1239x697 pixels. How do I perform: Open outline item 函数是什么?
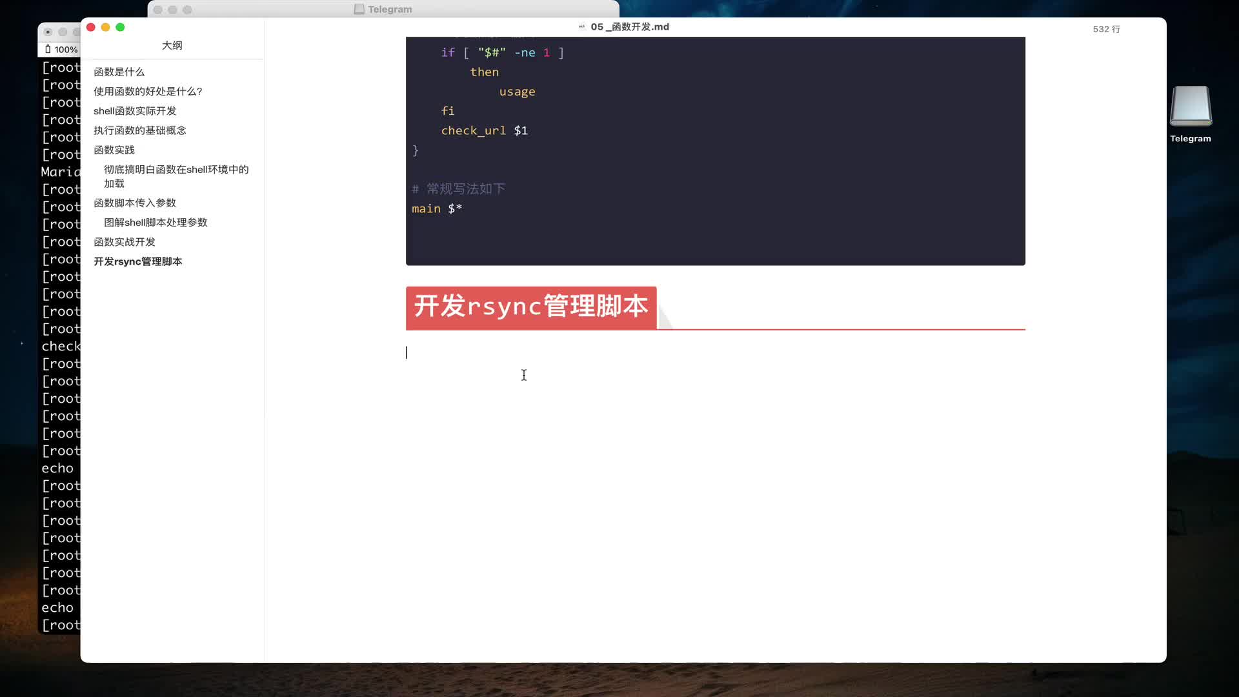pos(119,72)
